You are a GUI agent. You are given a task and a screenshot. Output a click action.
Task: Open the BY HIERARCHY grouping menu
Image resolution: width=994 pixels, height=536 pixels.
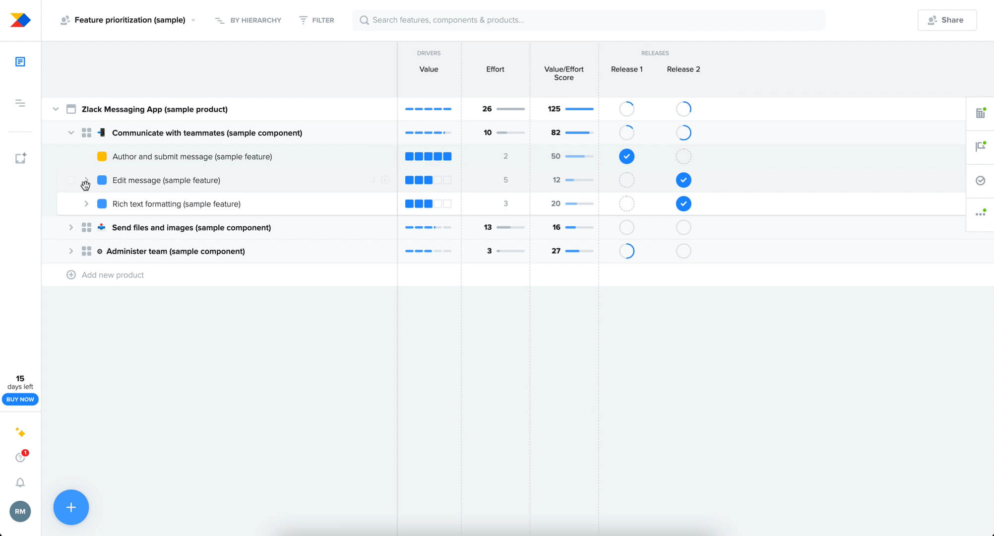tap(248, 20)
